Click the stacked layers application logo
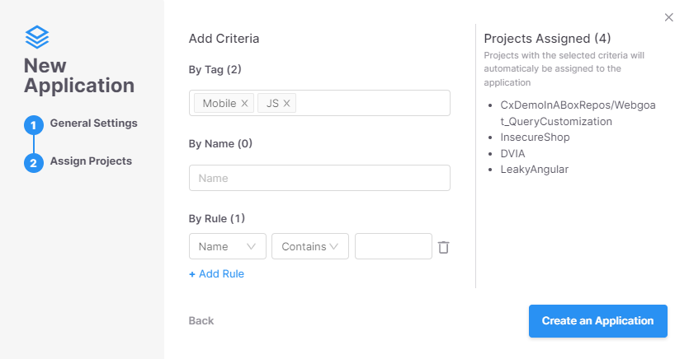The height and width of the screenshot is (359, 689). (x=37, y=37)
